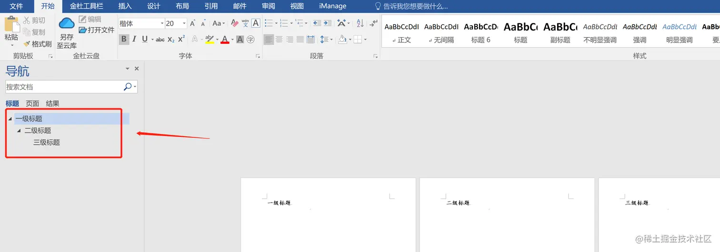Insert an enclosed character (字)
This screenshot has width=720, height=252.
point(250,39)
